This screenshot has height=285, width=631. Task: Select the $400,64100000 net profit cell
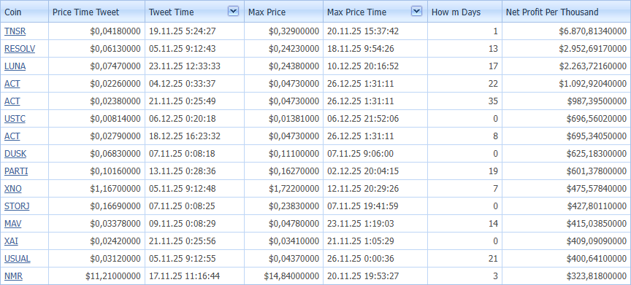point(567,259)
